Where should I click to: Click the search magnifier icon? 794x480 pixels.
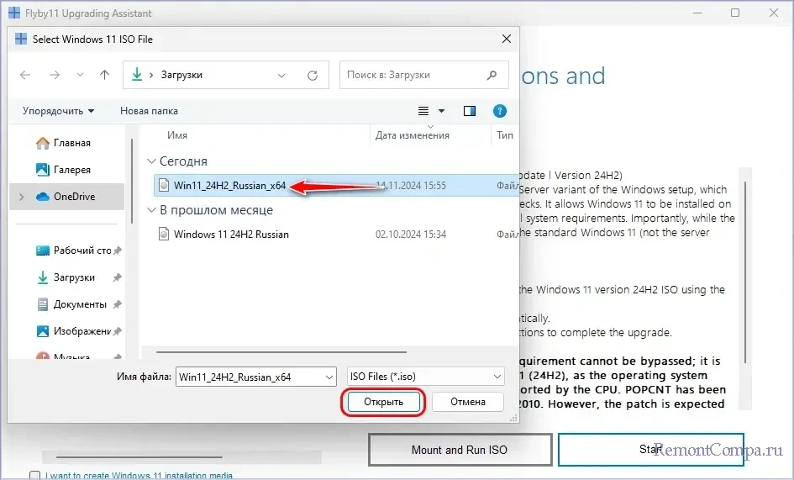pyautogui.click(x=492, y=75)
